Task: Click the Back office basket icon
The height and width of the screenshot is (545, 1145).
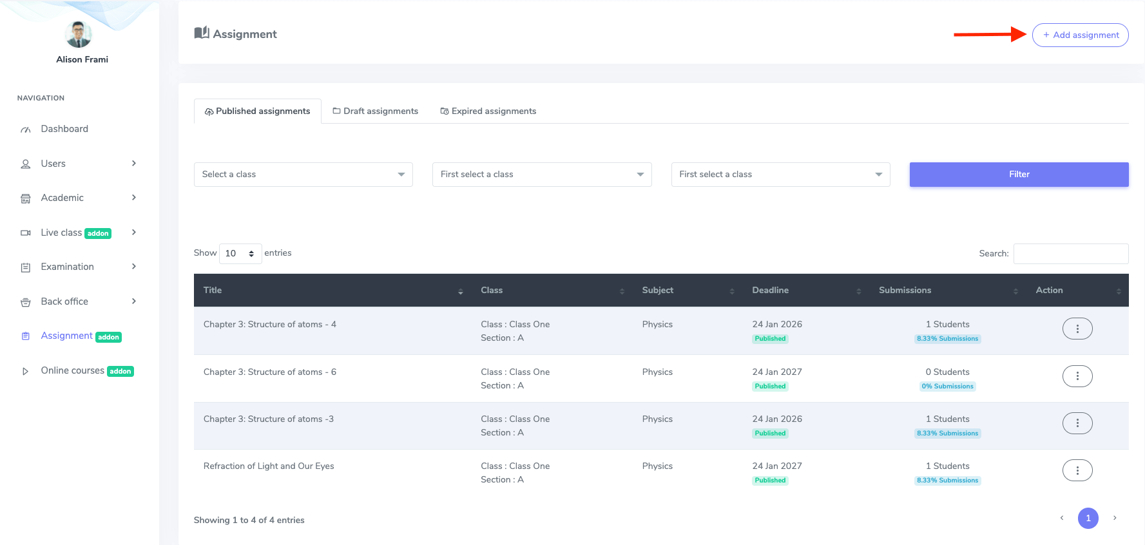Action: point(26,302)
